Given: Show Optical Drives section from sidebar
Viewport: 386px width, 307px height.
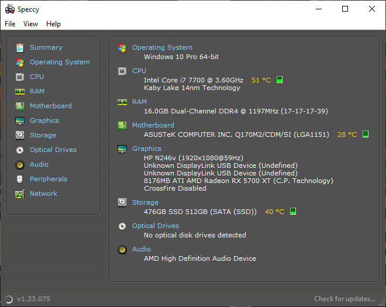Looking at the screenshot, I should 53,150.
